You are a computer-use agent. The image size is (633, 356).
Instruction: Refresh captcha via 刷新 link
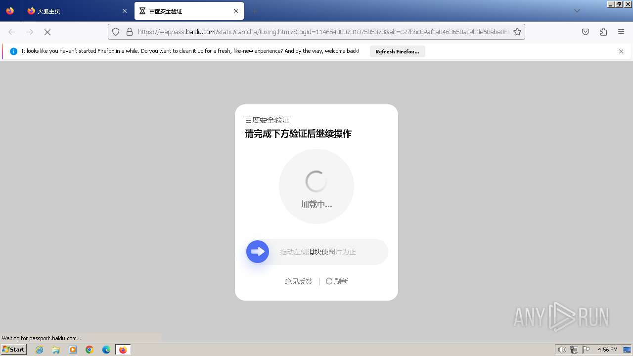coord(337,281)
